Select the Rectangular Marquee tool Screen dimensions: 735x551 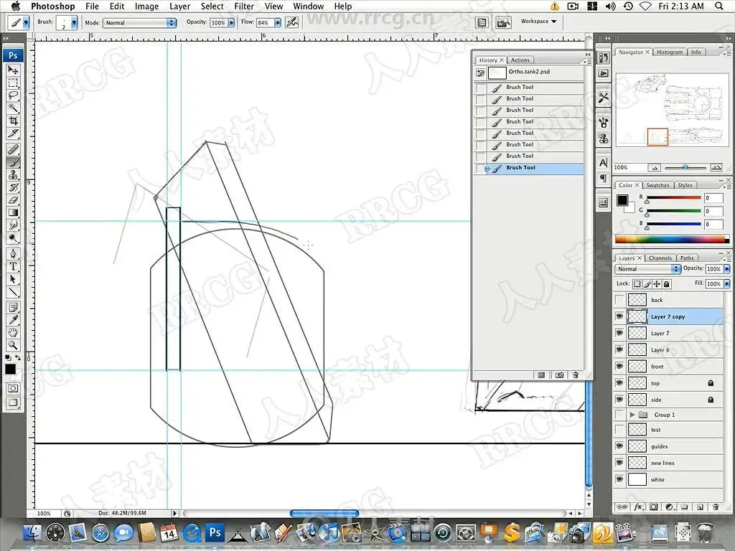(x=13, y=83)
